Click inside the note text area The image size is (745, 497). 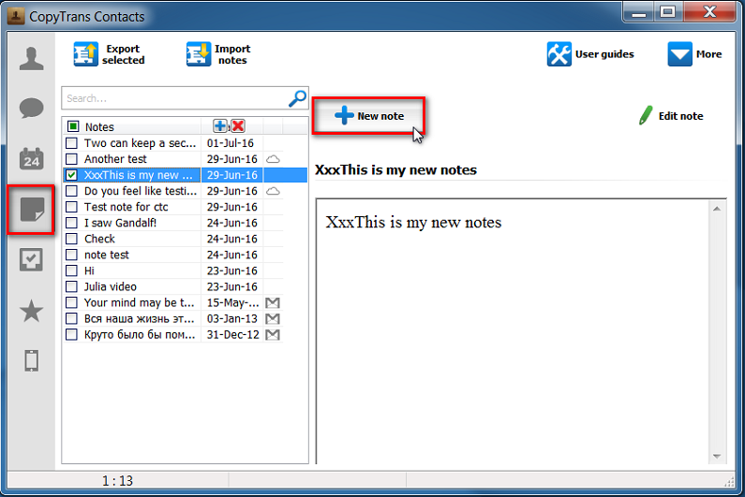[x=514, y=332]
